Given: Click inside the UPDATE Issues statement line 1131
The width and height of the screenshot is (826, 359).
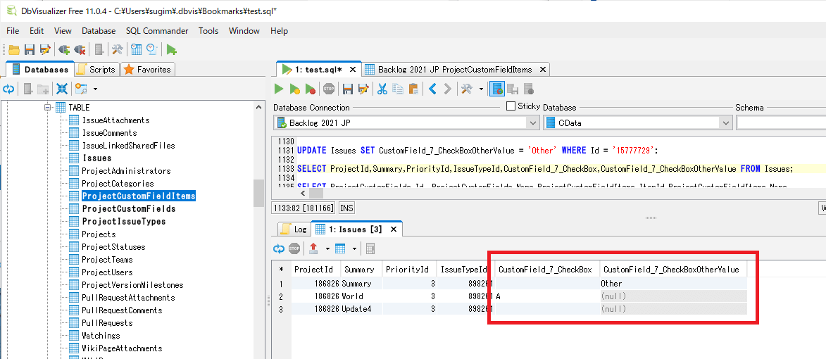Looking at the screenshot, I should [477, 150].
